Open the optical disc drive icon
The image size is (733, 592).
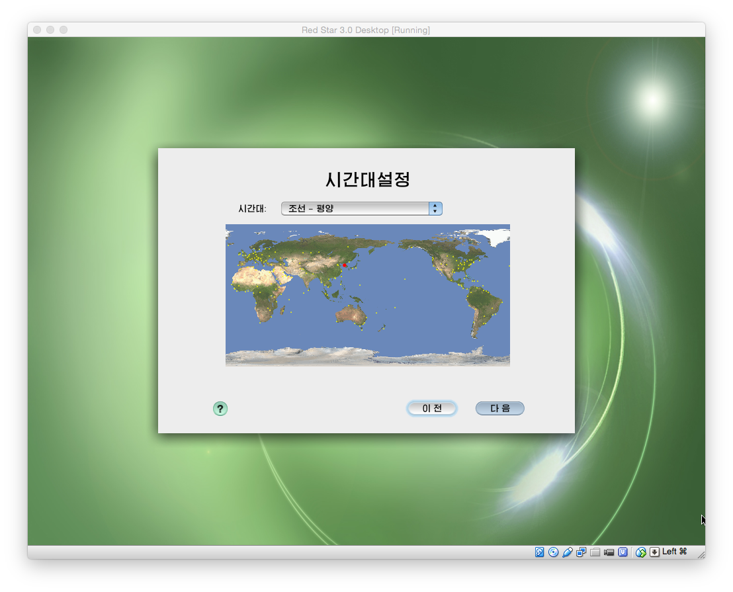[x=554, y=552]
